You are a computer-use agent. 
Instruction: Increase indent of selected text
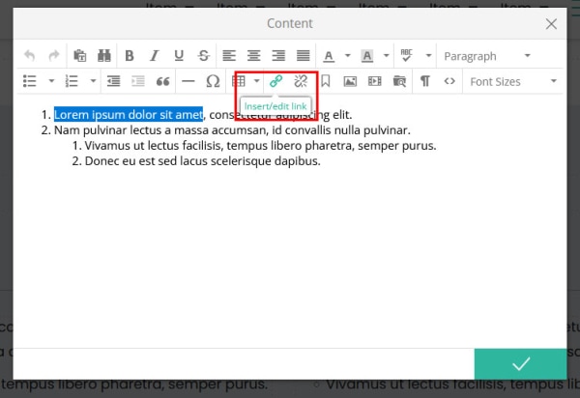coord(138,81)
